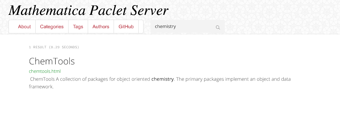Follow the green chemtools.html link

pos(45,71)
